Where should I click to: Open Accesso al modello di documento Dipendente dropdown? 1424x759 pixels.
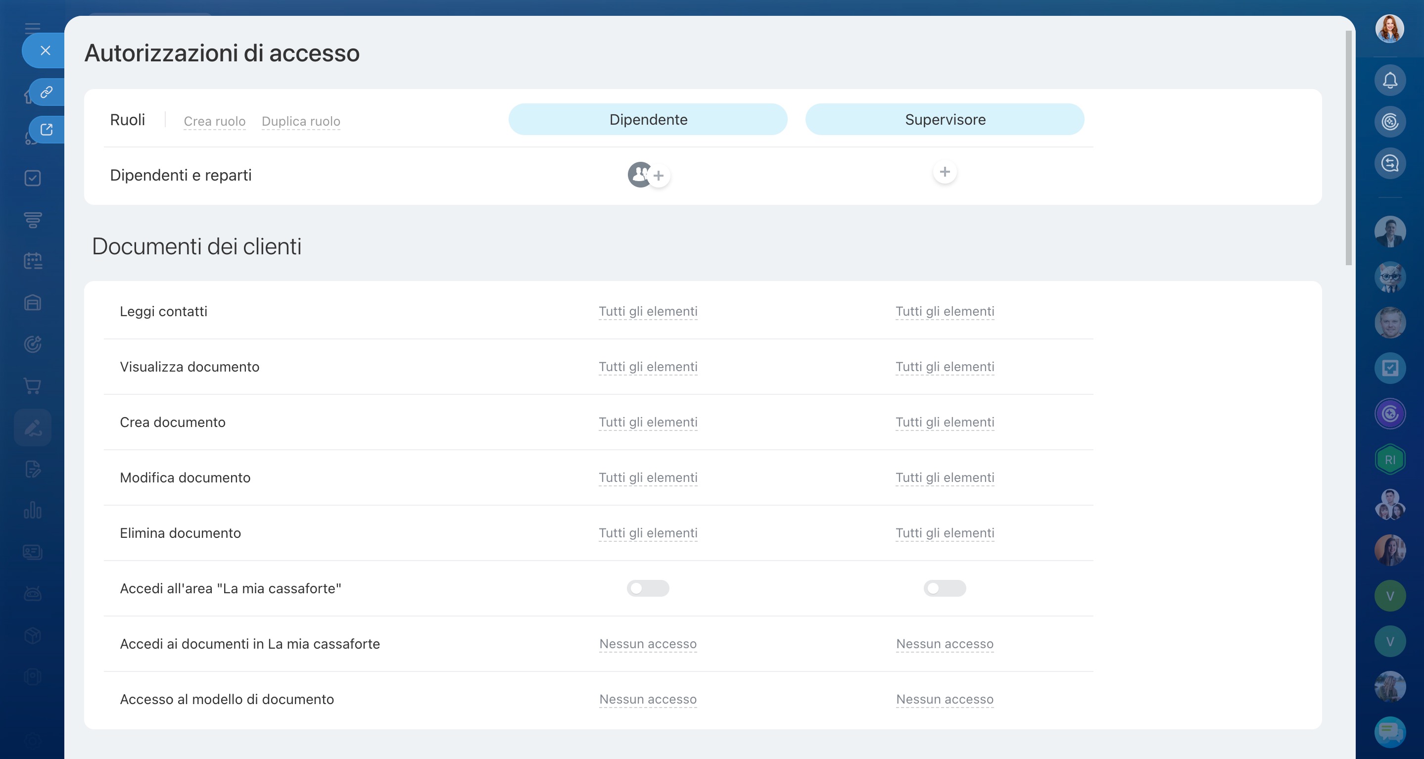coord(648,699)
